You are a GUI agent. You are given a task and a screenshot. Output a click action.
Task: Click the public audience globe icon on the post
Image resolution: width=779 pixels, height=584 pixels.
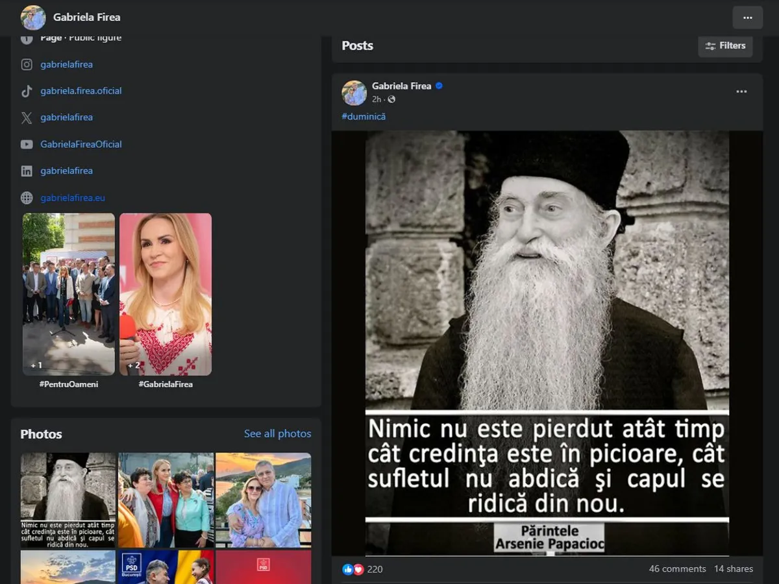coord(391,99)
